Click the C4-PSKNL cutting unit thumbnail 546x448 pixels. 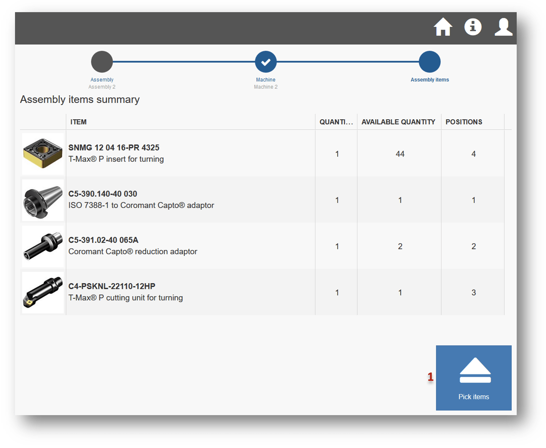pos(43,293)
